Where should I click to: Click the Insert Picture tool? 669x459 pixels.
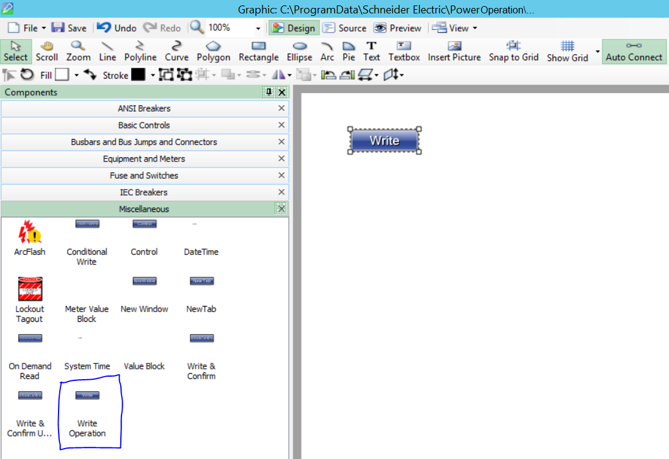pos(454,51)
